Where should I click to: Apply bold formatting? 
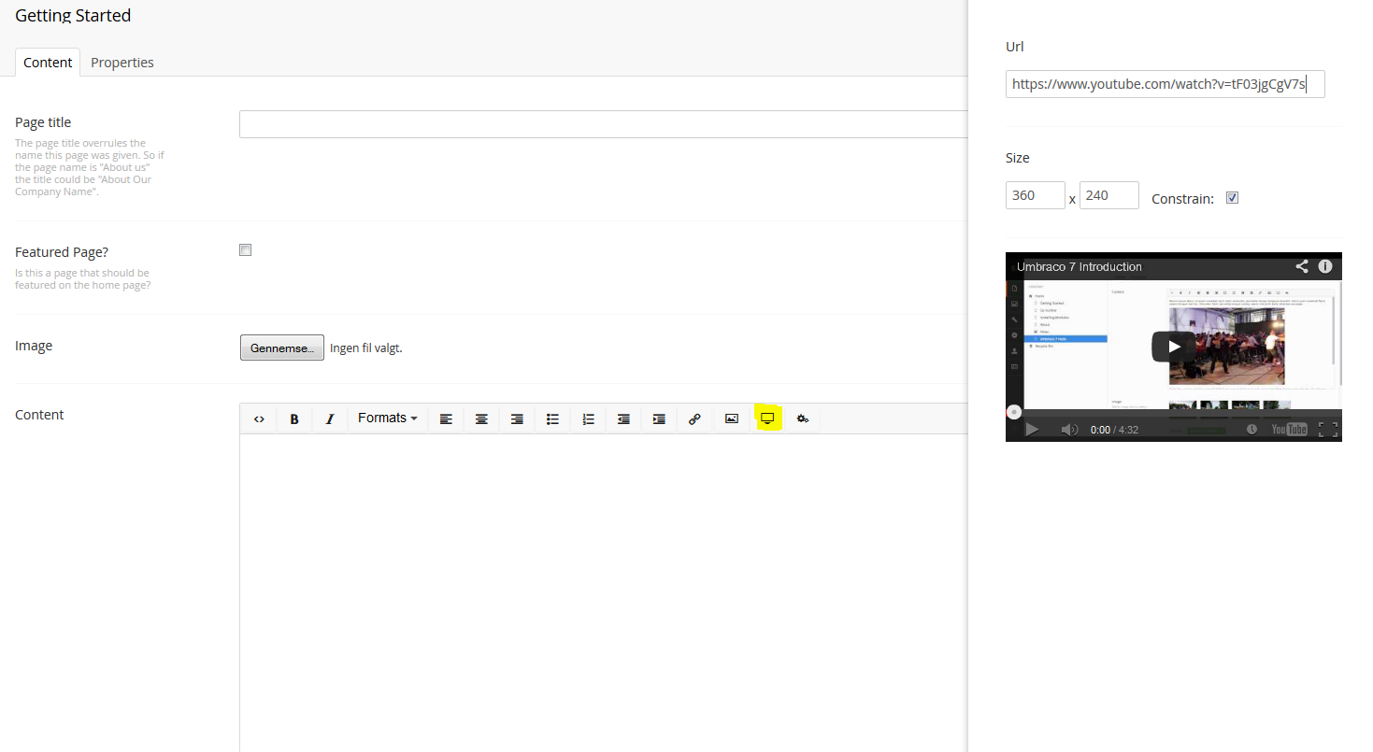click(x=293, y=419)
